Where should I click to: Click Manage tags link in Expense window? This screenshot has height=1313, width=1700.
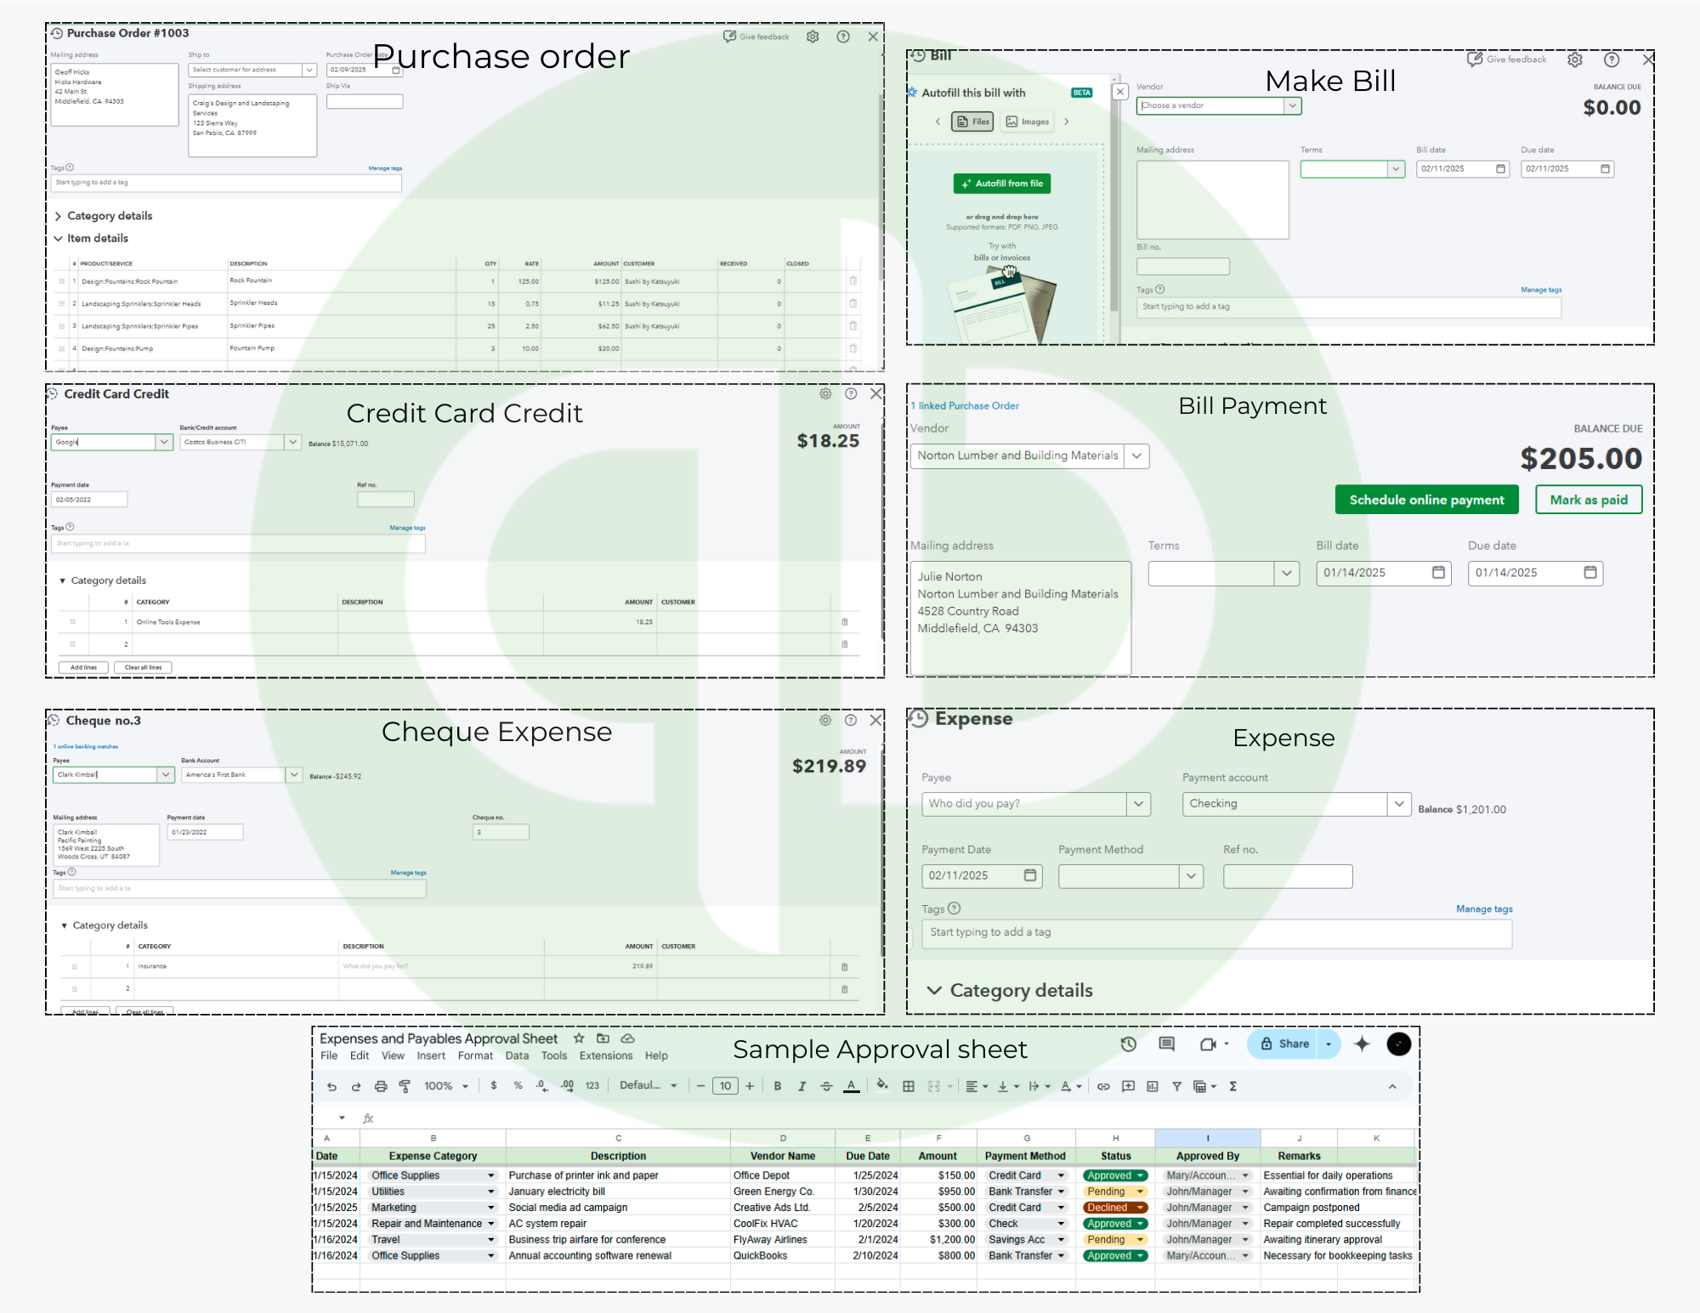(1484, 908)
